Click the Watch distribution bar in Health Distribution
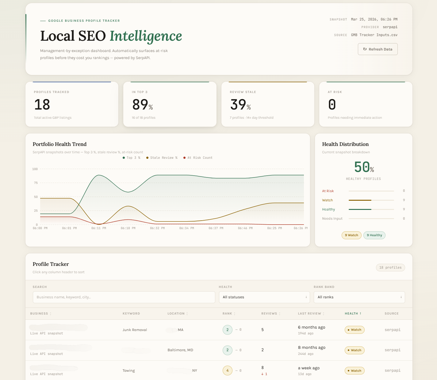 tap(371, 200)
